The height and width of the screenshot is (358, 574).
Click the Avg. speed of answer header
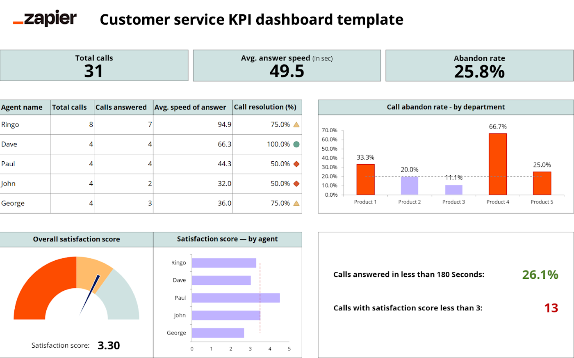(193, 107)
